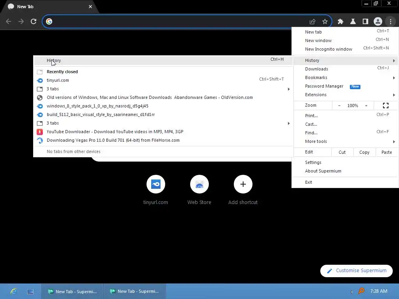Choose Cast... from the menu
The image size is (399, 299).
point(346,124)
